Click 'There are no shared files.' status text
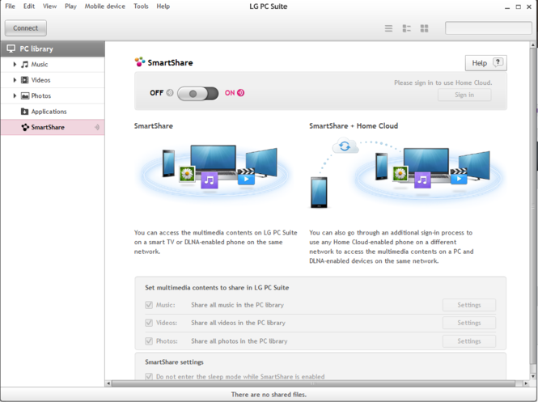Screen dimensions: 538x402 click(269, 395)
